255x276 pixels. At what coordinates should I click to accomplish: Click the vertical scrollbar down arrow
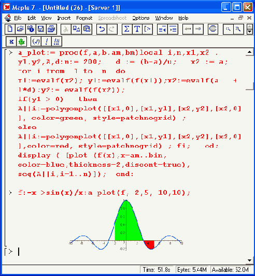point(249,260)
